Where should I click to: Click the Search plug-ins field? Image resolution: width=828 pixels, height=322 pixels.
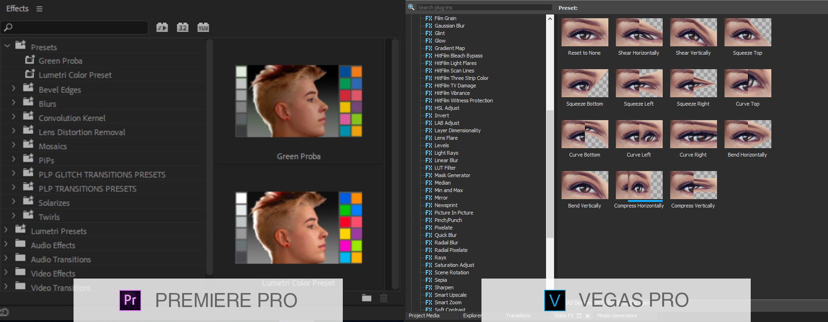point(484,7)
